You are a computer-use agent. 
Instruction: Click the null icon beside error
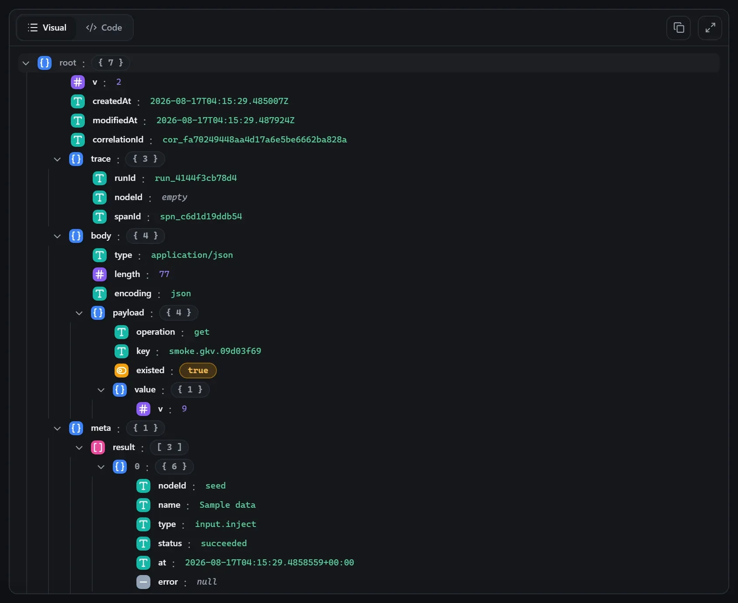[x=143, y=582]
